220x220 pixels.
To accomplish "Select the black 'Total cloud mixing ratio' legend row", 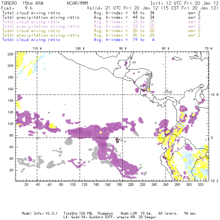I will tap(101, 13).
